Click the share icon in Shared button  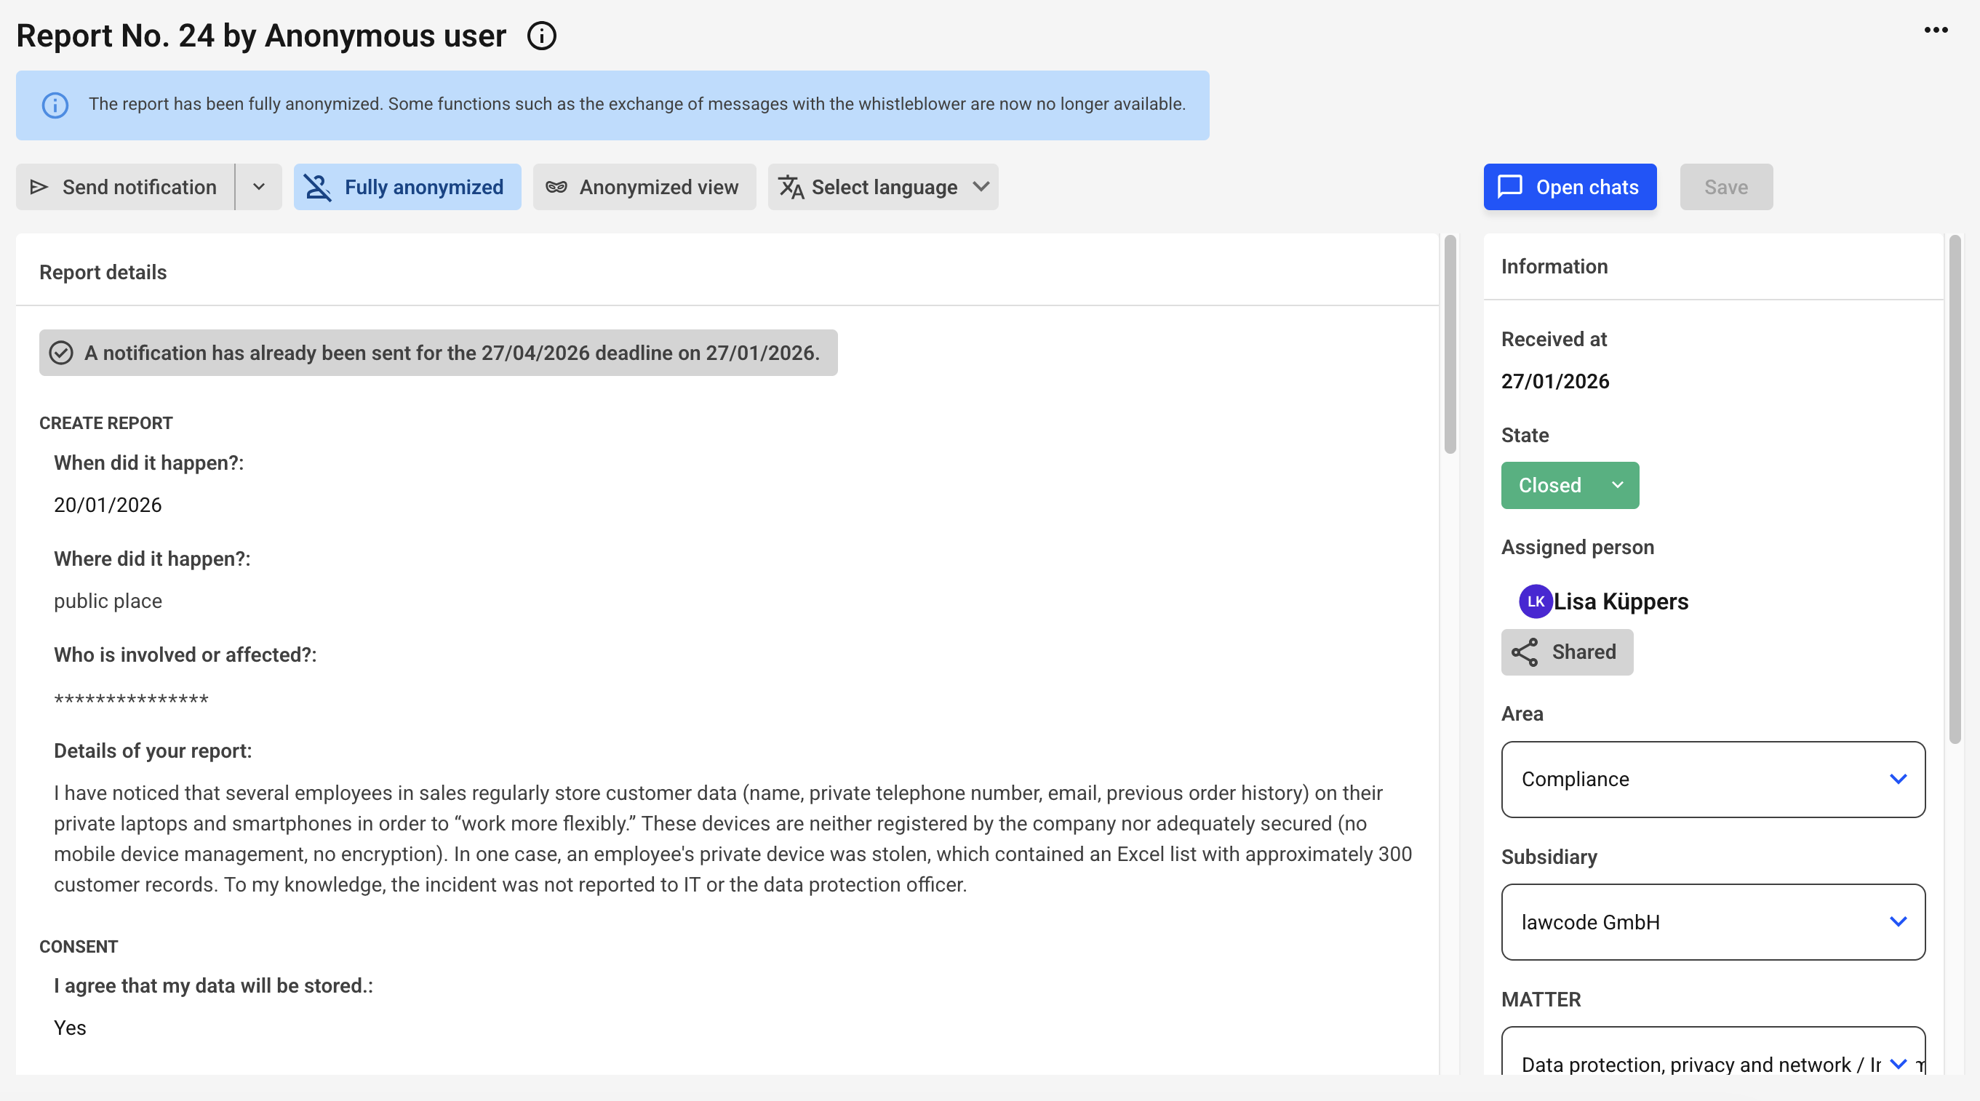[1524, 652]
